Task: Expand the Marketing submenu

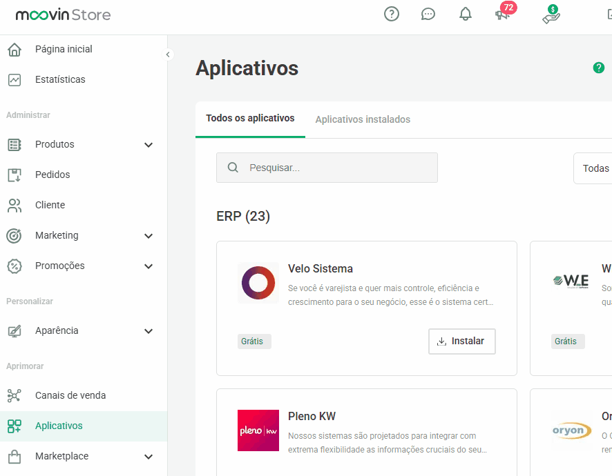Action: (148, 236)
